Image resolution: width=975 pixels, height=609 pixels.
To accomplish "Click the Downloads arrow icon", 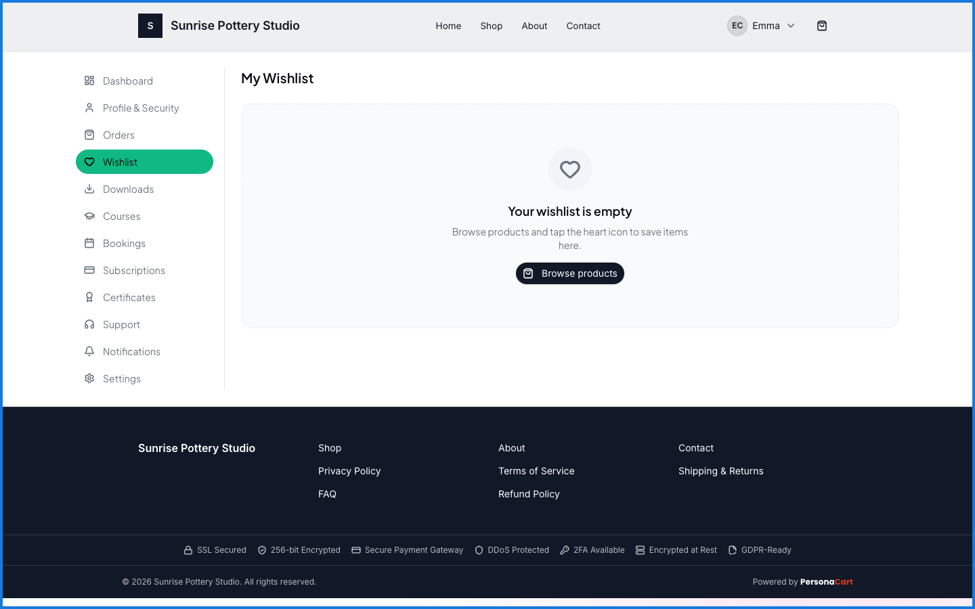I will pyautogui.click(x=89, y=189).
